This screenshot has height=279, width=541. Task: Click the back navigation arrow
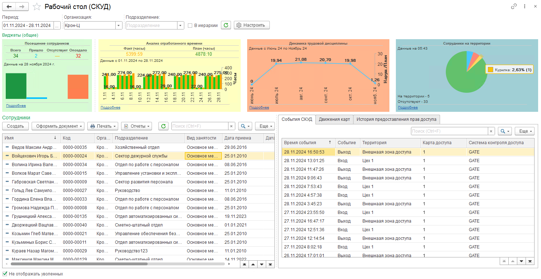point(9,7)
